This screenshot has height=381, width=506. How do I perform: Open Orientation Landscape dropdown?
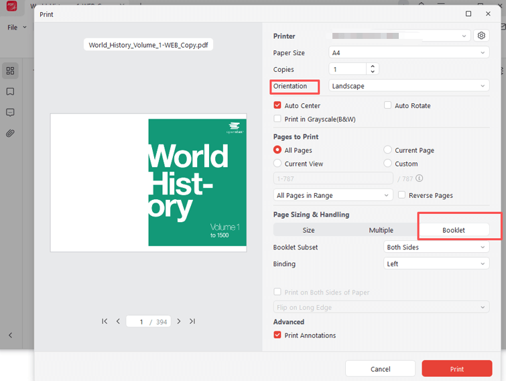click(409, 86)
